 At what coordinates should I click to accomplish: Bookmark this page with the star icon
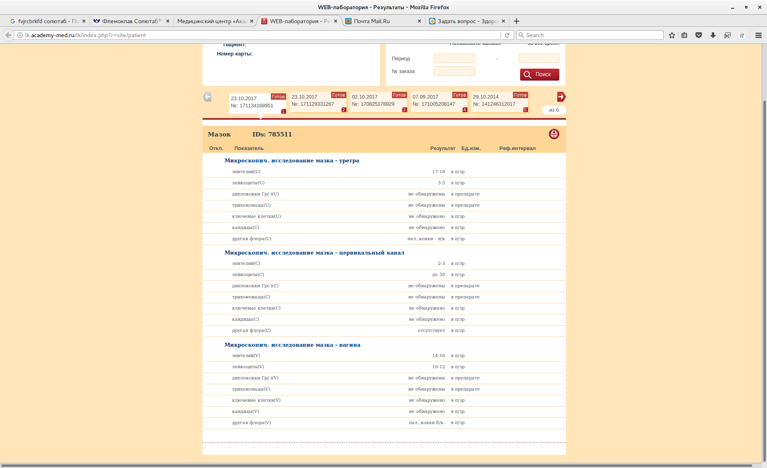point(672,35)
